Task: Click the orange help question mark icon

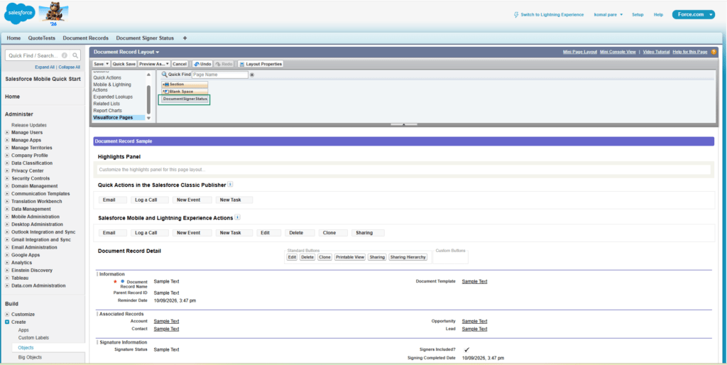Action: tap(714, 52)
